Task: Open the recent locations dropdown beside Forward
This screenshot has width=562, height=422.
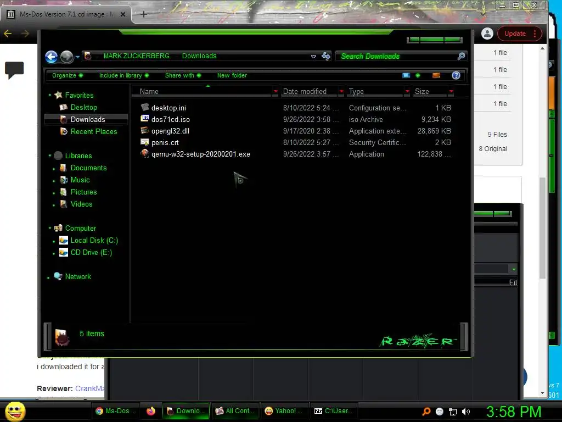Action: [77, 57]
